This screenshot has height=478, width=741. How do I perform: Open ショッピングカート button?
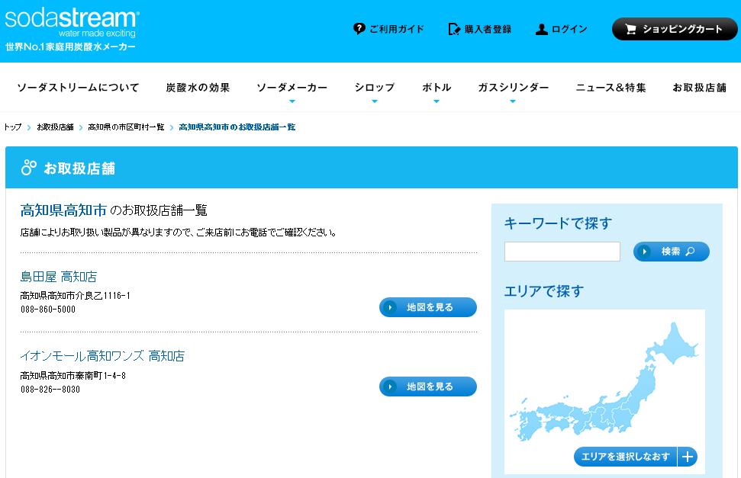click(x=675, y=29)
